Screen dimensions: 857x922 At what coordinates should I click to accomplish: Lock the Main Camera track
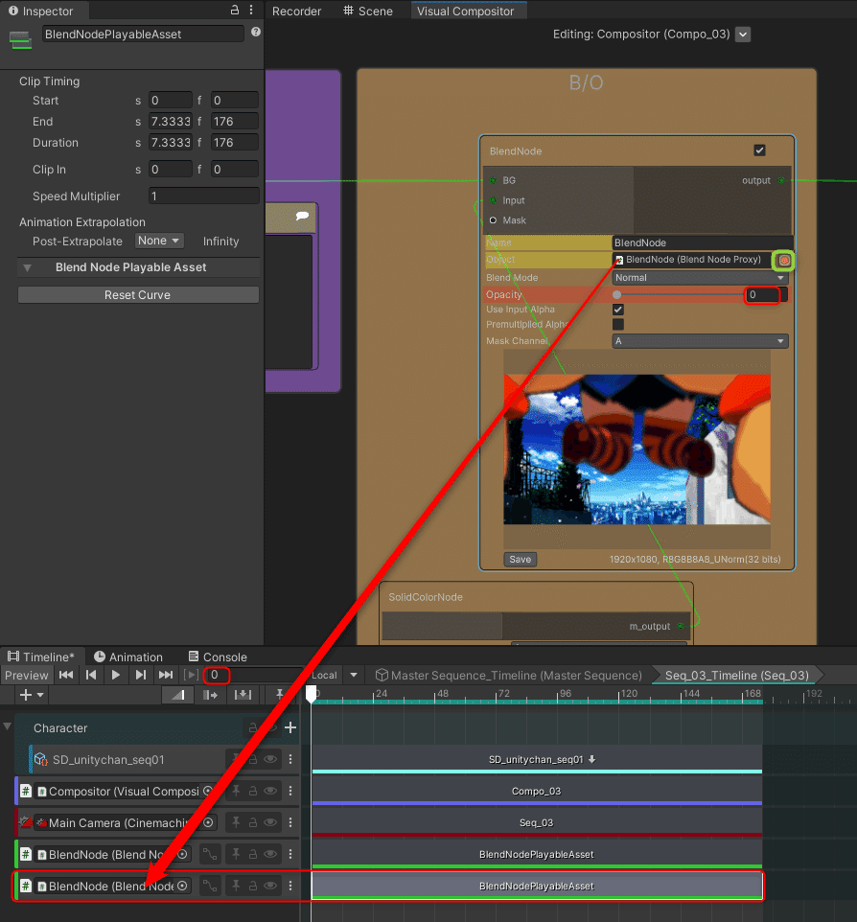pos(253,822)
